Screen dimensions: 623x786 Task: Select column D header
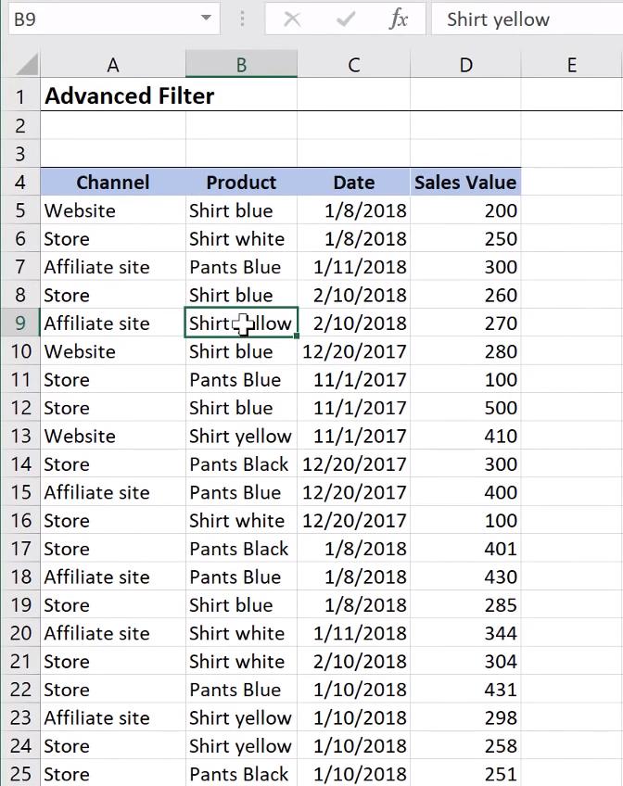pyautogui.click(x=465, y=65)
